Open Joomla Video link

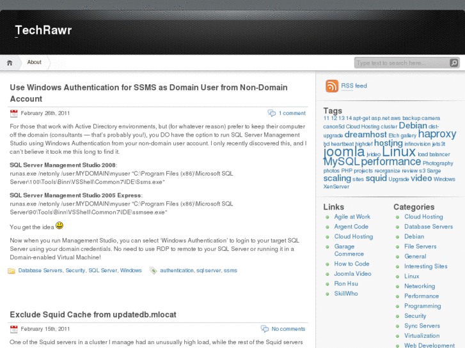tap(352, 274)
